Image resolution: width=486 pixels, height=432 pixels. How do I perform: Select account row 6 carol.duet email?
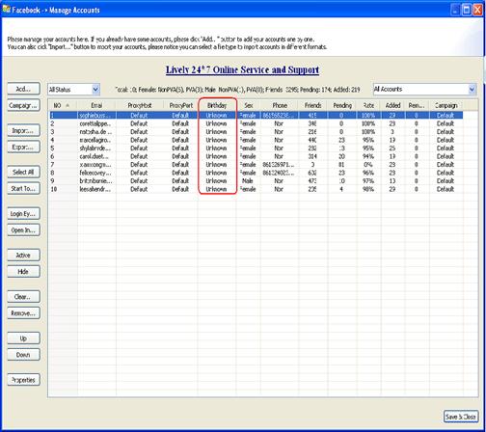coord(95,156)
